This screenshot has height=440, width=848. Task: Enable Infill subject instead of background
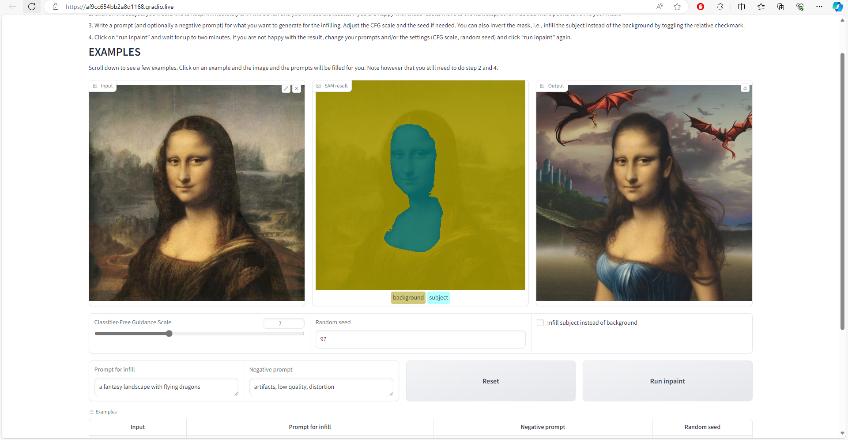540,322
